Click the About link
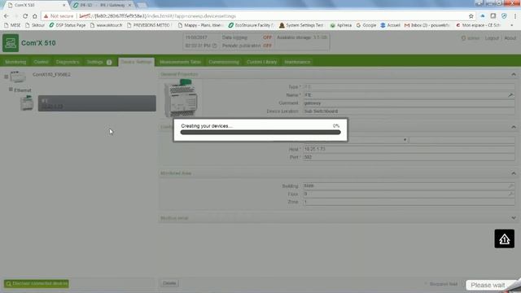Screen dimensions: 521x293 [510, 38]
